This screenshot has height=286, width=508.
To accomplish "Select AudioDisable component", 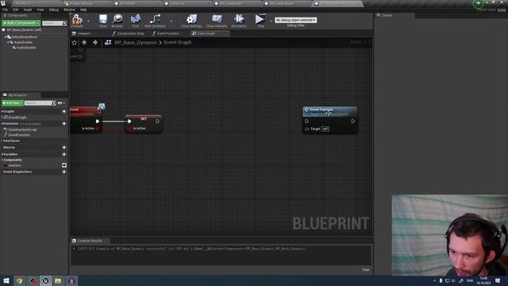I will 26,48.
